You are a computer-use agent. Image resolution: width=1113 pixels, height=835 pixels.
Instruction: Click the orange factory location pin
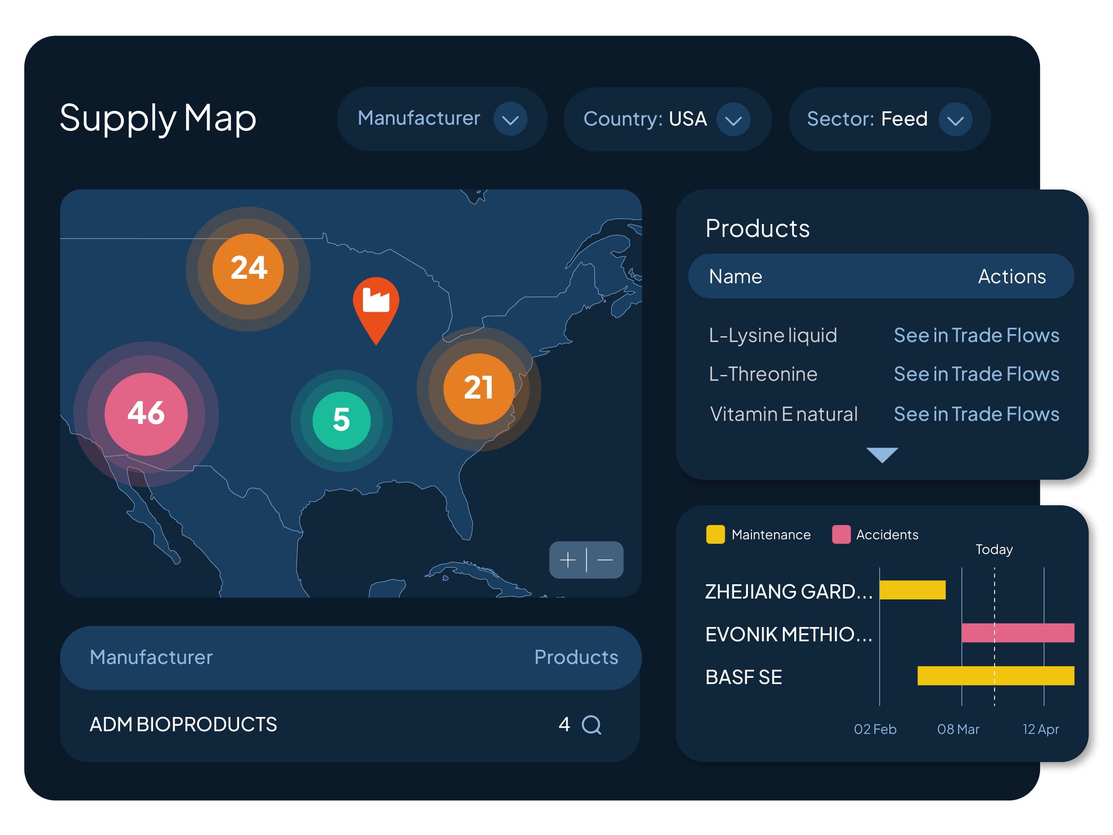click(x=376, y=303)
